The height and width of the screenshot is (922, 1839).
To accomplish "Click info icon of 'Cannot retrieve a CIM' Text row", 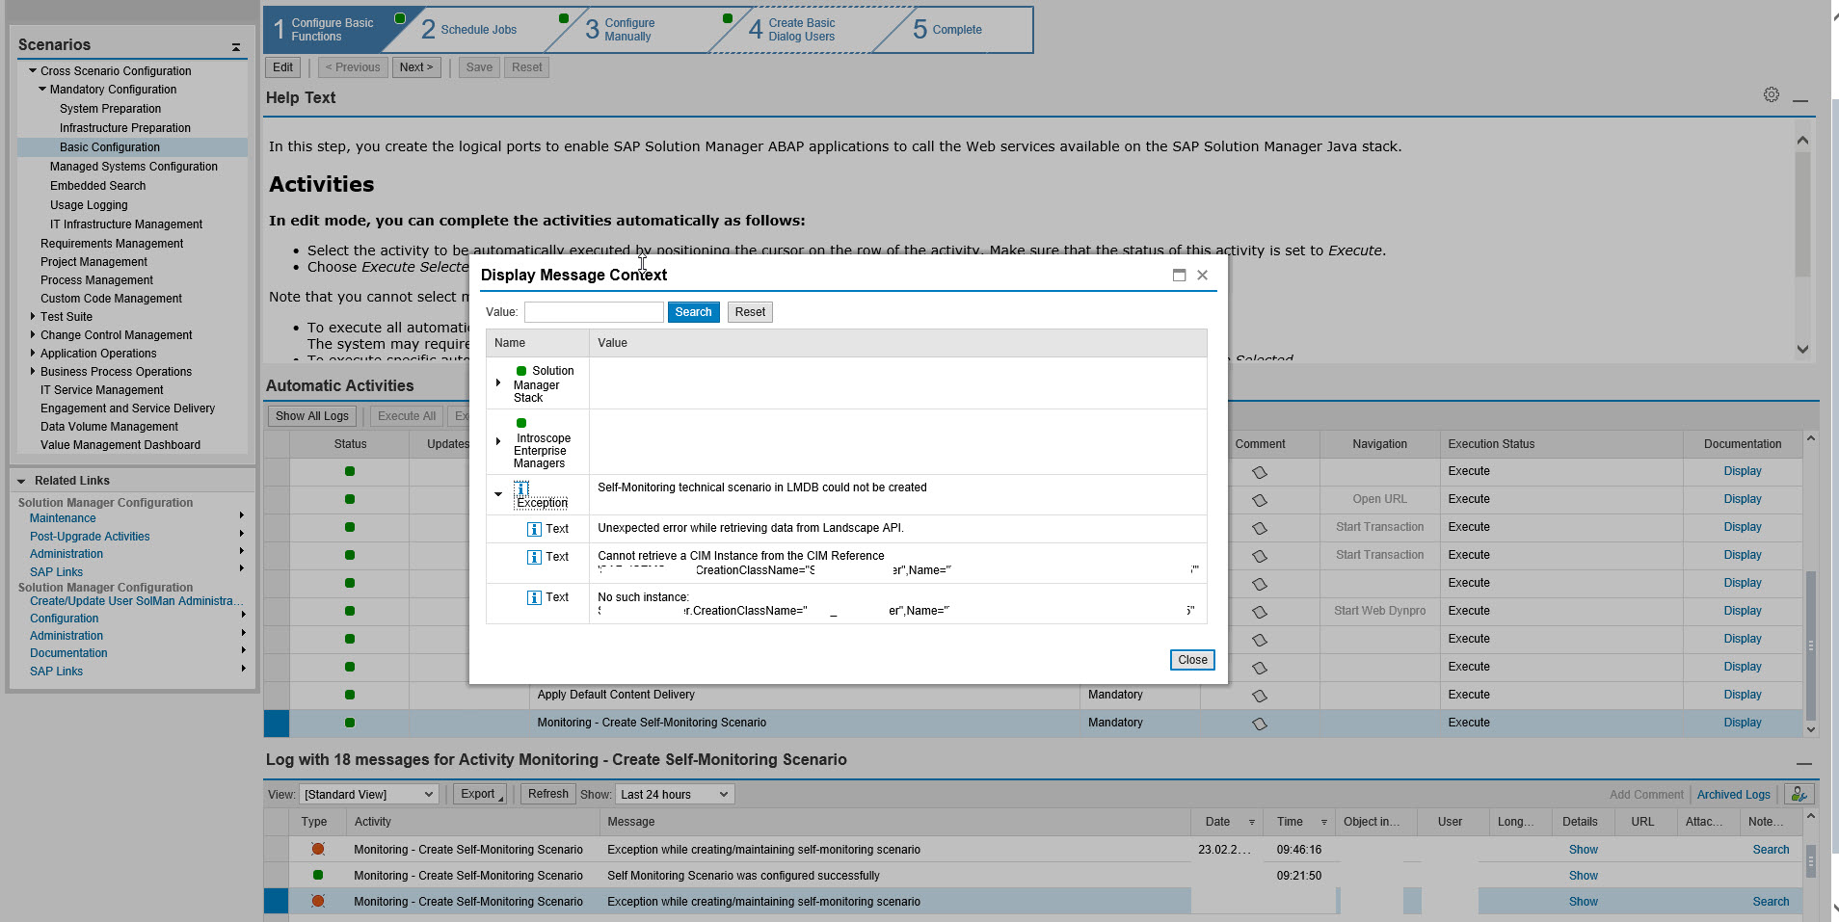I will tap(534, 557).
